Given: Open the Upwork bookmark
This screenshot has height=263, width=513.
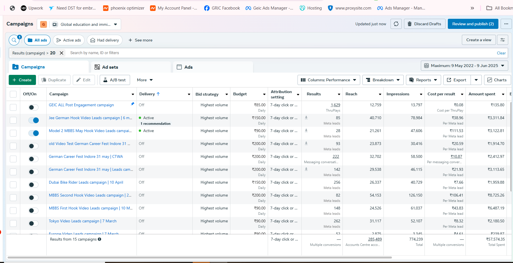Looking at the screenshot, I should (x=32, y=8).
